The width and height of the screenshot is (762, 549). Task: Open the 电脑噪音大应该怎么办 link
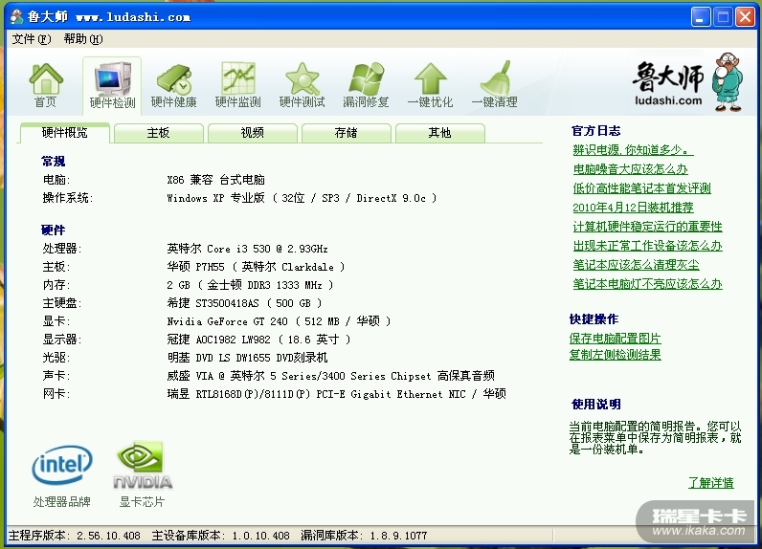point(630,169)
